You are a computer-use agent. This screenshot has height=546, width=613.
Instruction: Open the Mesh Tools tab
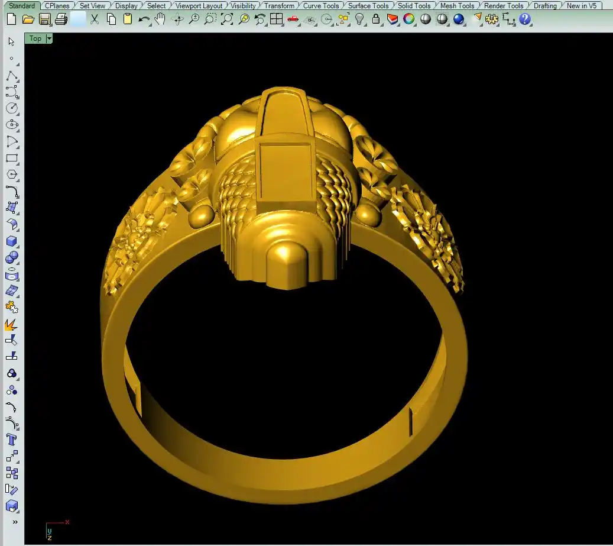coord(457,6)
